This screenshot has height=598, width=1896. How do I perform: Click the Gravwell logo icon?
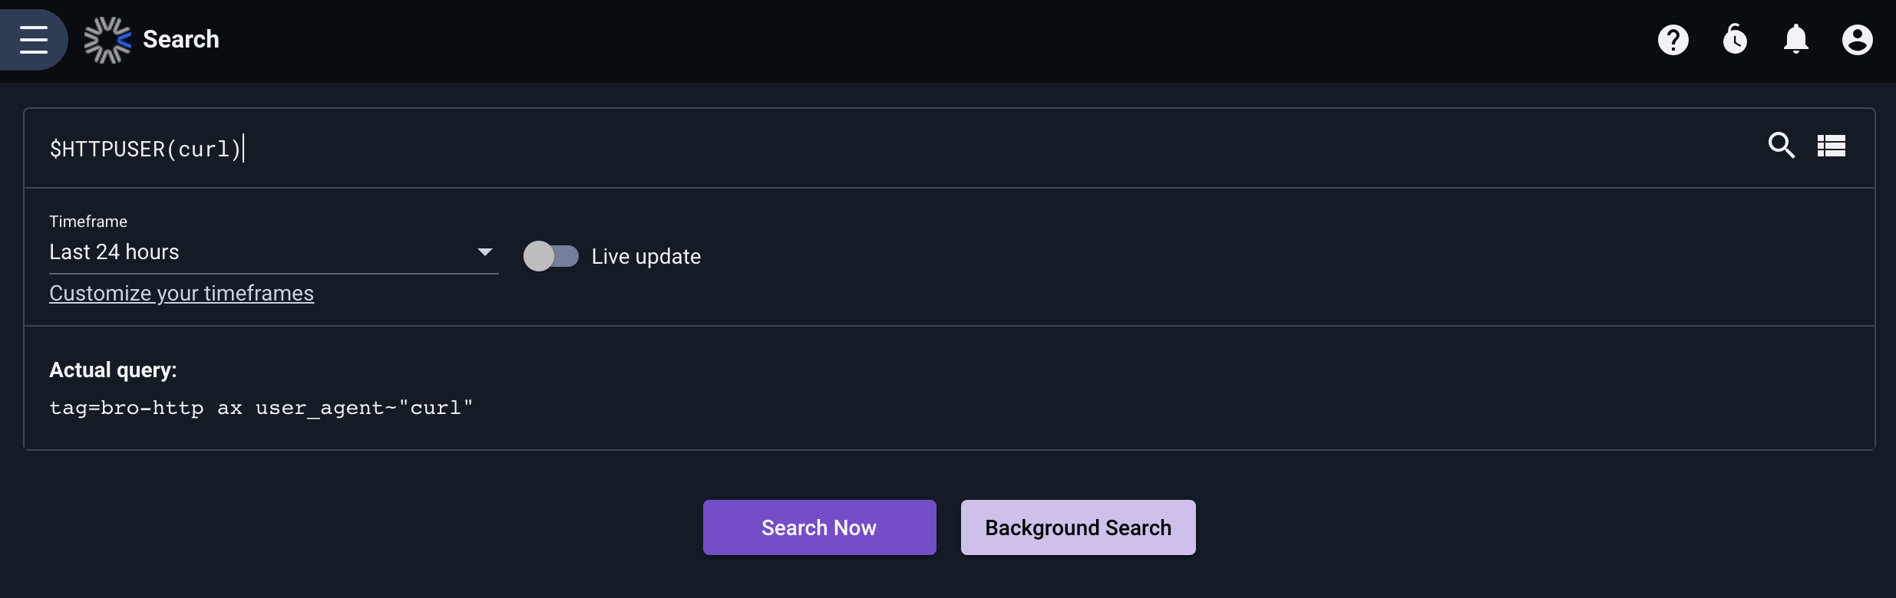[x=107, y=40]
